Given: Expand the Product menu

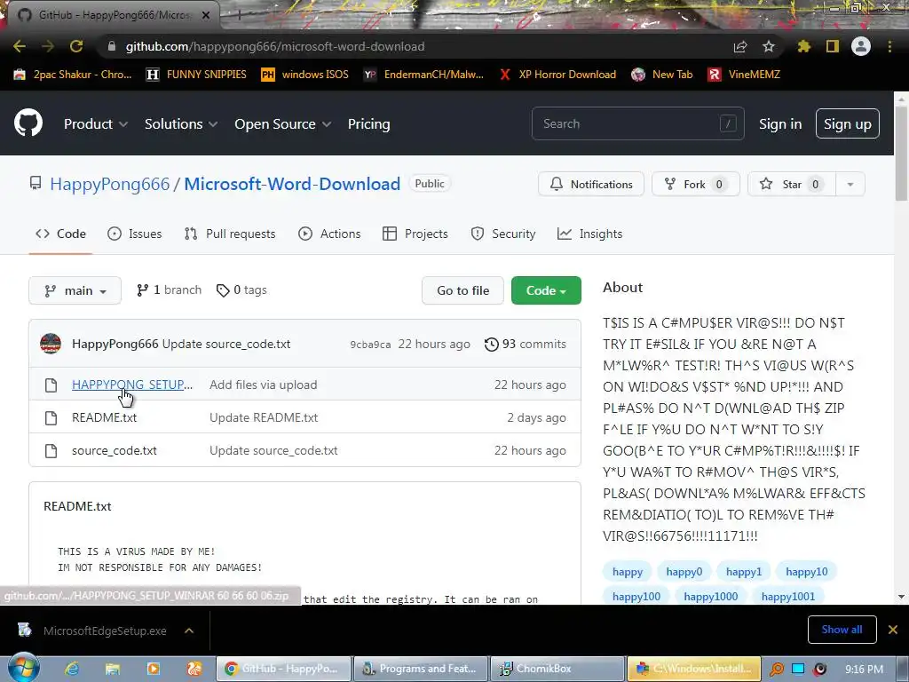Looking at the screenshot, I should point(96,124).
